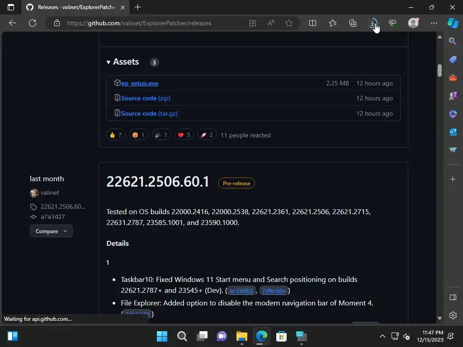Open sidebar Microsoft 365 icon
The width and height of the screenshot is (463, 347).
[x=453, y=113]
